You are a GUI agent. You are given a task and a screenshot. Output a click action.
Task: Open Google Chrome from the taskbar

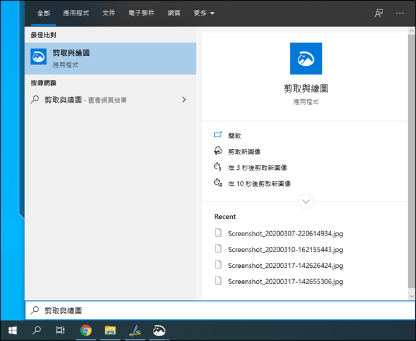85,330
